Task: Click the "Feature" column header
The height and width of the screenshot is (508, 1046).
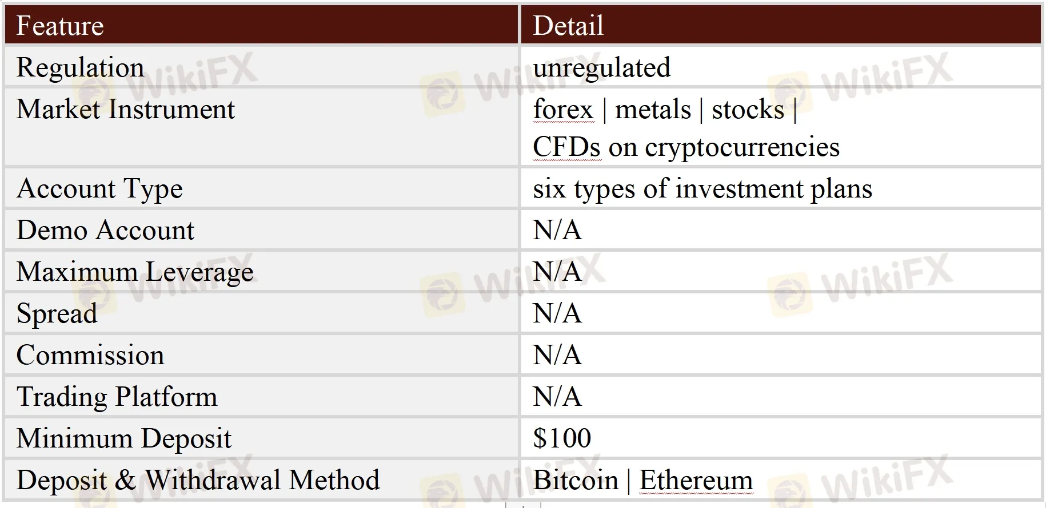Action: tap(60, 26)
